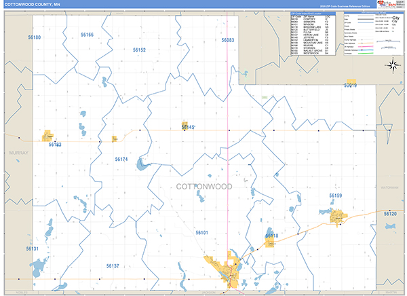The width and height of the screenshot is (407, 296).
Task: Click the BINGHAM LAKE row in ZIP index
Action: 310,27
